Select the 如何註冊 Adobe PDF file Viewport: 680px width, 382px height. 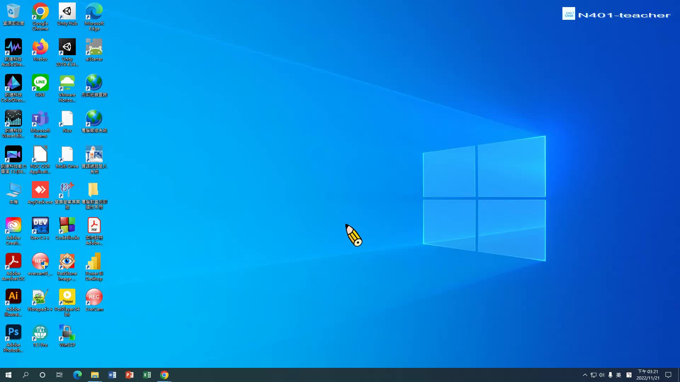(94, 231)
